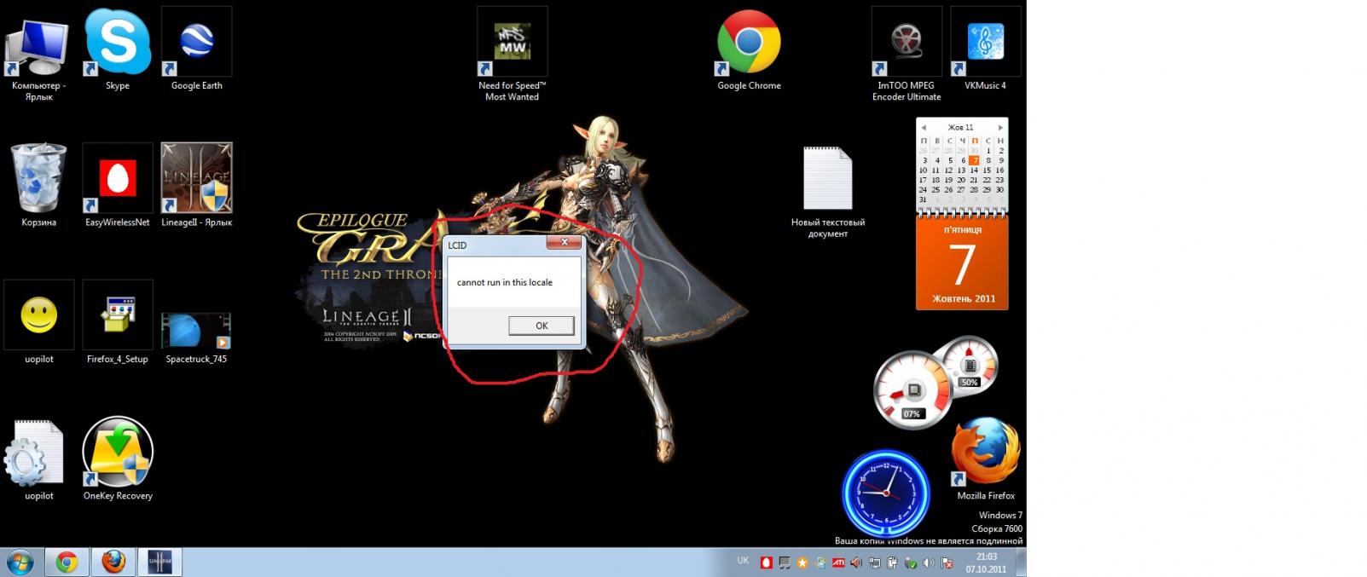Click the memory meter dial showing 50%
This screenshot has height=577, width=1367.
coord(969,365)
